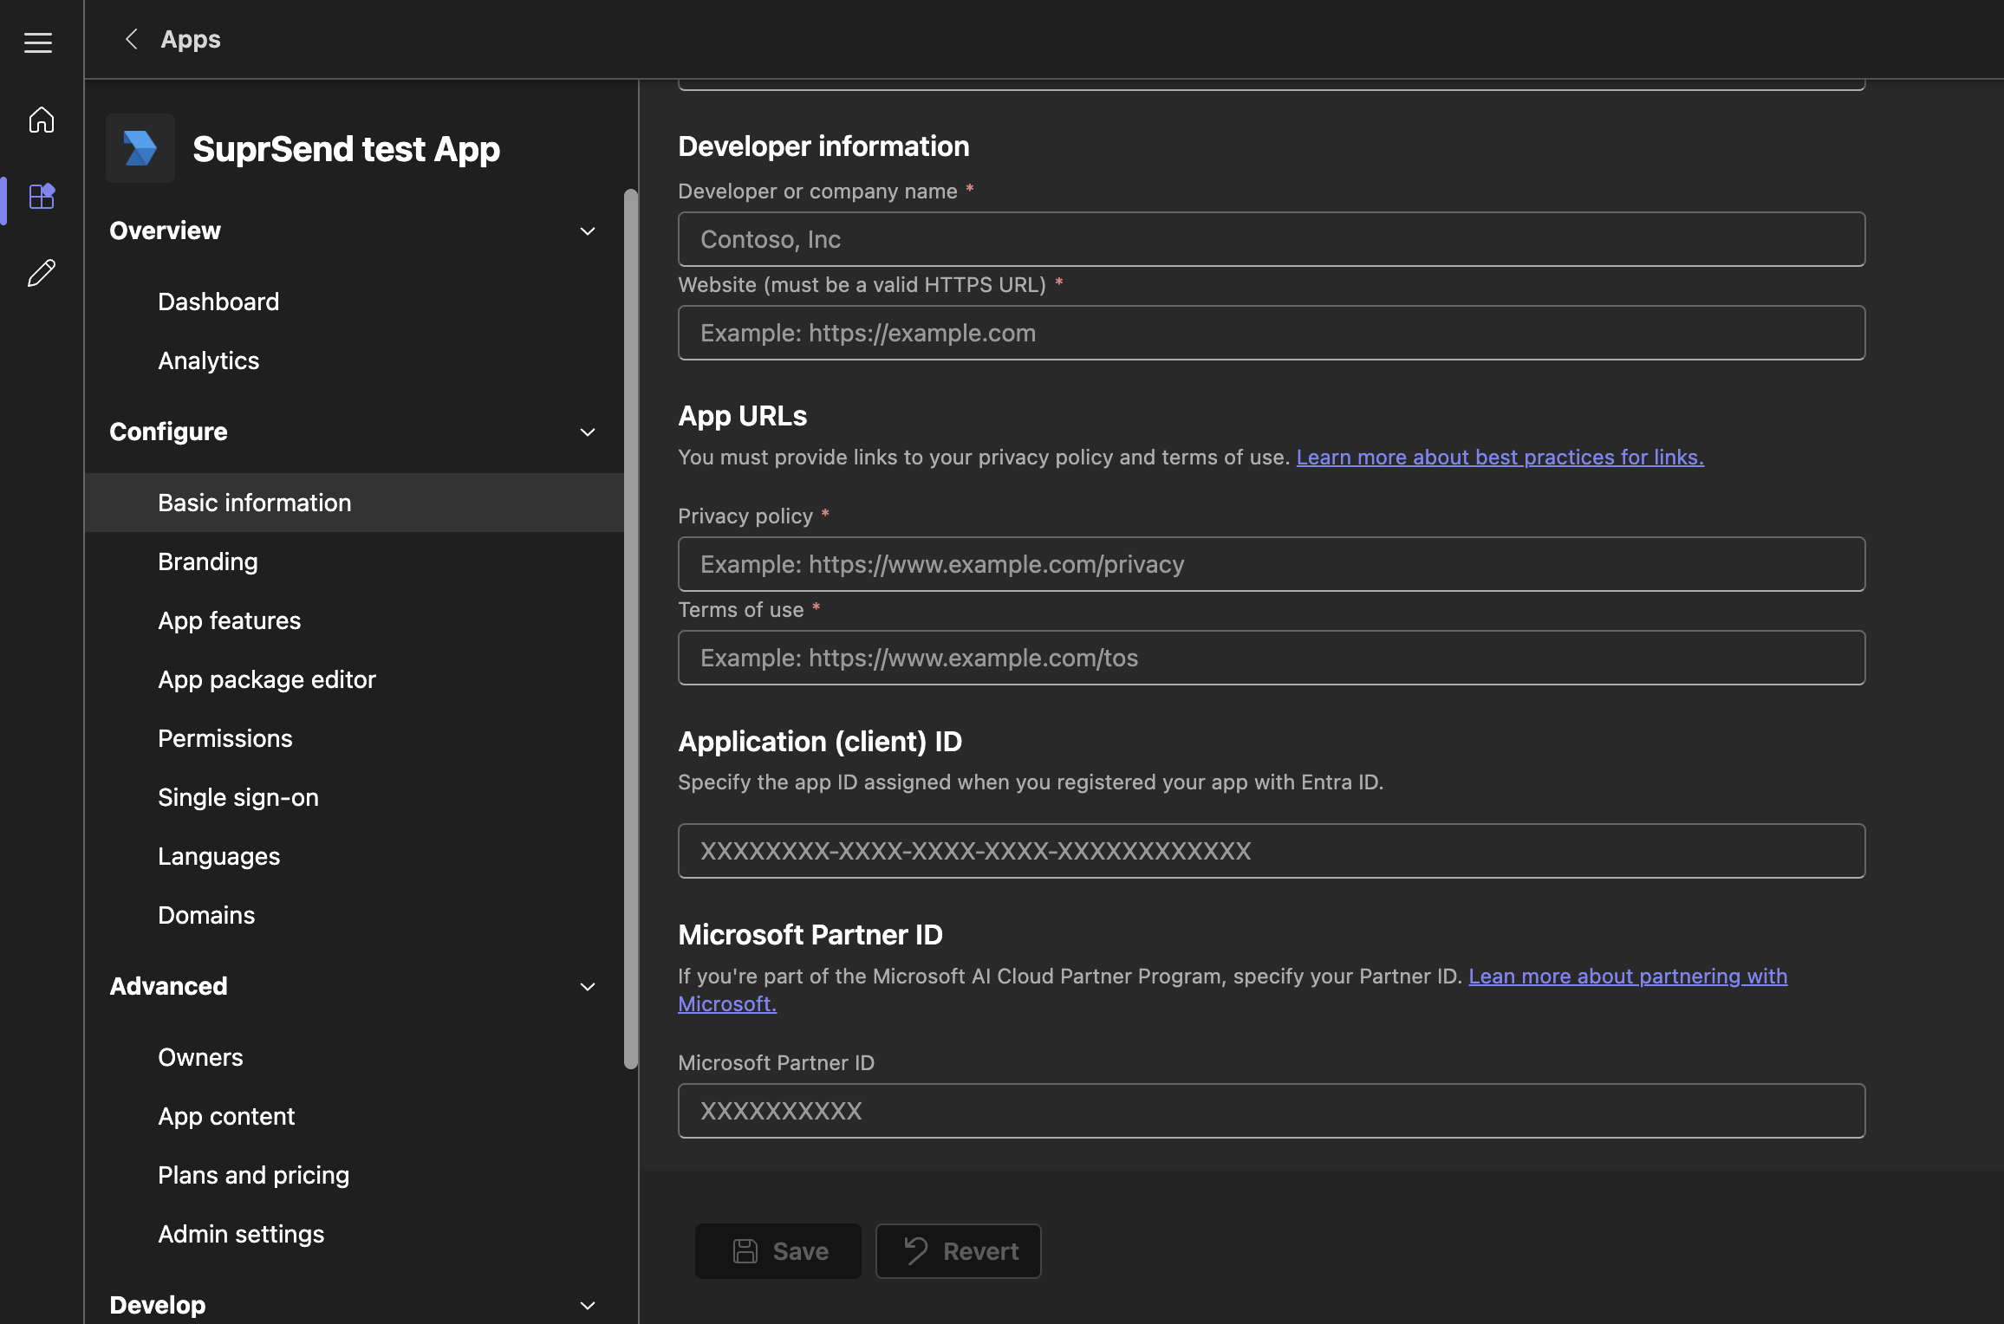Click the SuprSend test App logo icon
Viewport: 2004px width, 1324px height.
[x=140, y=148]
